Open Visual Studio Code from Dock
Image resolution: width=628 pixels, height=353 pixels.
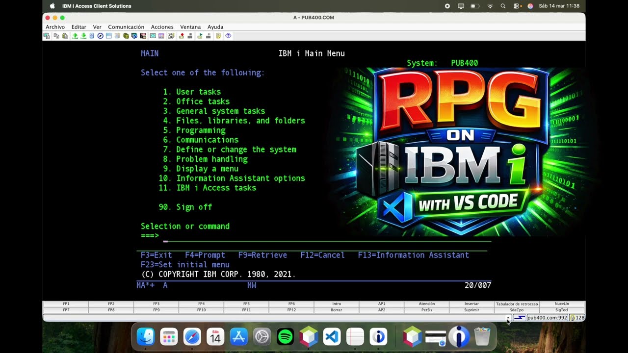332,337
